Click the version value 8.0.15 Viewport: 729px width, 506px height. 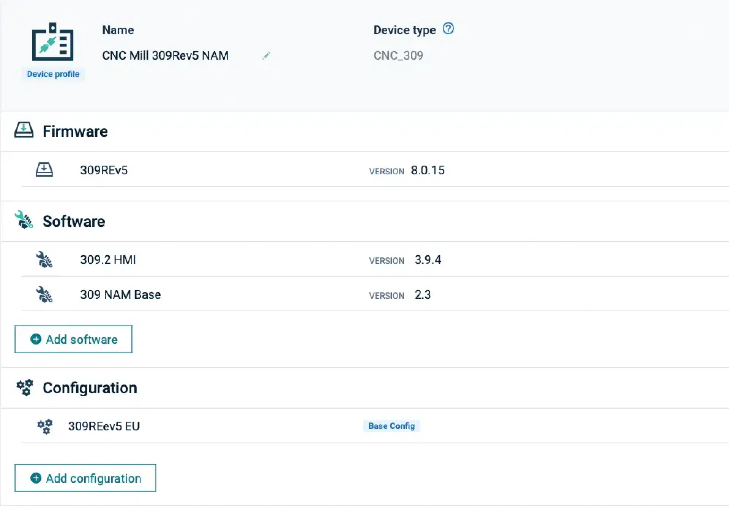(428, 171)
